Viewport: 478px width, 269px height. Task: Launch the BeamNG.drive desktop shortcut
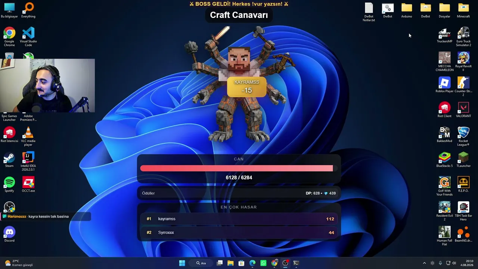coord(463,235)
